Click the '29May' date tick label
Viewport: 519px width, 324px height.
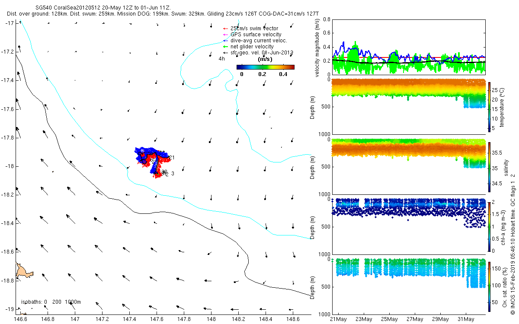tap(440, 319)
